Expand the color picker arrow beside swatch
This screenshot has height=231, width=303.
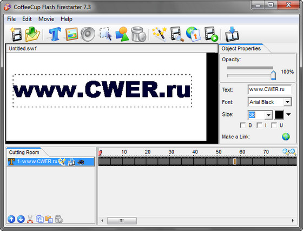tap(288, 114)
